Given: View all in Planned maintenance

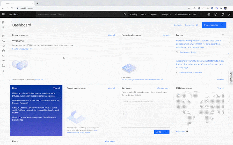Looking at the screenshot, I should click(166, 35).
